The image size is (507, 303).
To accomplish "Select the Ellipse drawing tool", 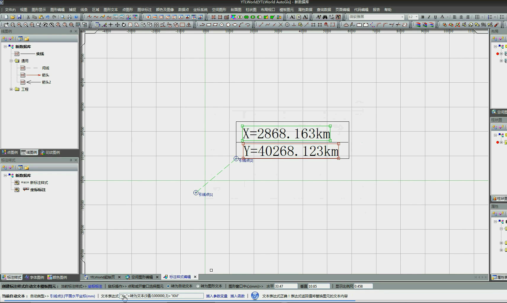I will click(x=235, y=25).
